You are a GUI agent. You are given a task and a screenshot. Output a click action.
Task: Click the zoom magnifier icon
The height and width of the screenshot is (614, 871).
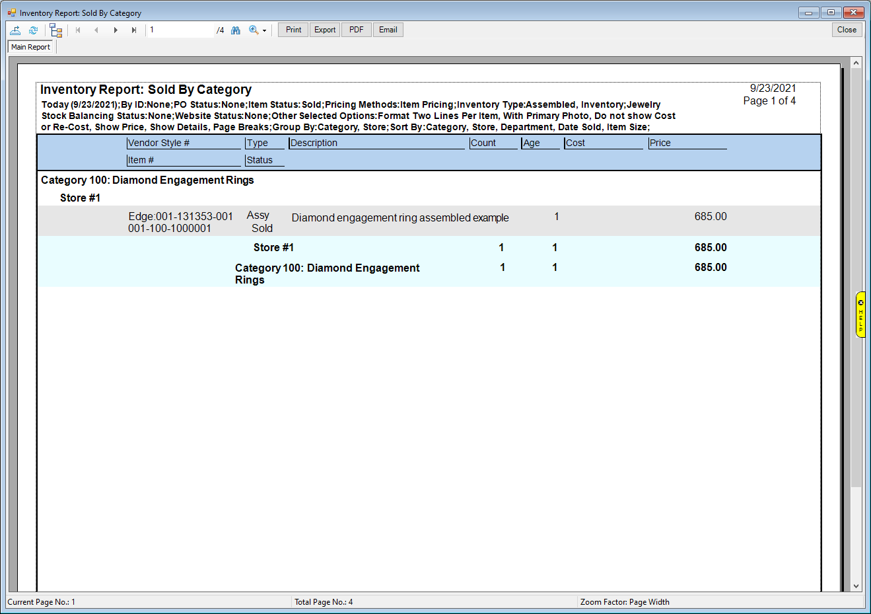point(254,30)
